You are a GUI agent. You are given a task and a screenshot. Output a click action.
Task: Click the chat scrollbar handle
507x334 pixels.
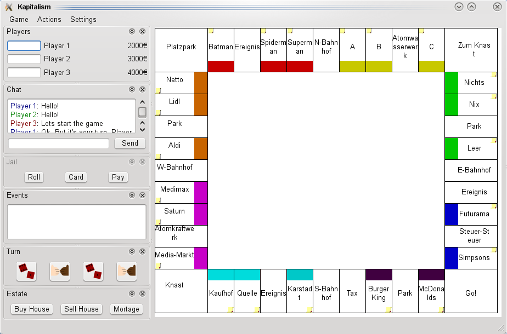pyautogui.click(x=142, y=112)
